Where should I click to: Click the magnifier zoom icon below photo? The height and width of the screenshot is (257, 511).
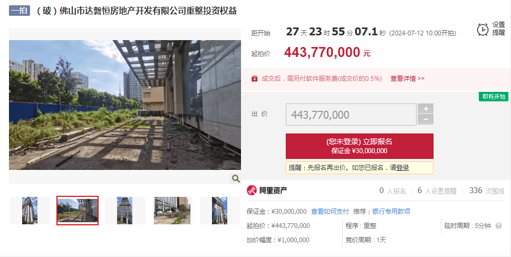236,178
